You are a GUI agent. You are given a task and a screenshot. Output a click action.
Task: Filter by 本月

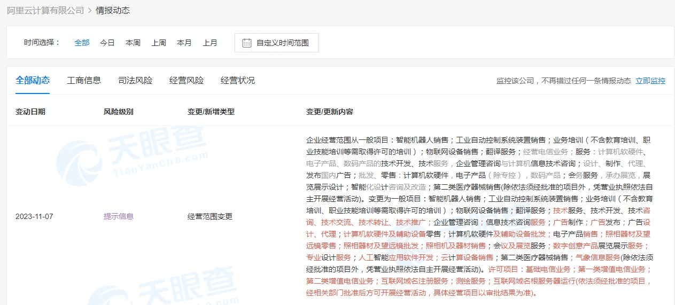184,43
